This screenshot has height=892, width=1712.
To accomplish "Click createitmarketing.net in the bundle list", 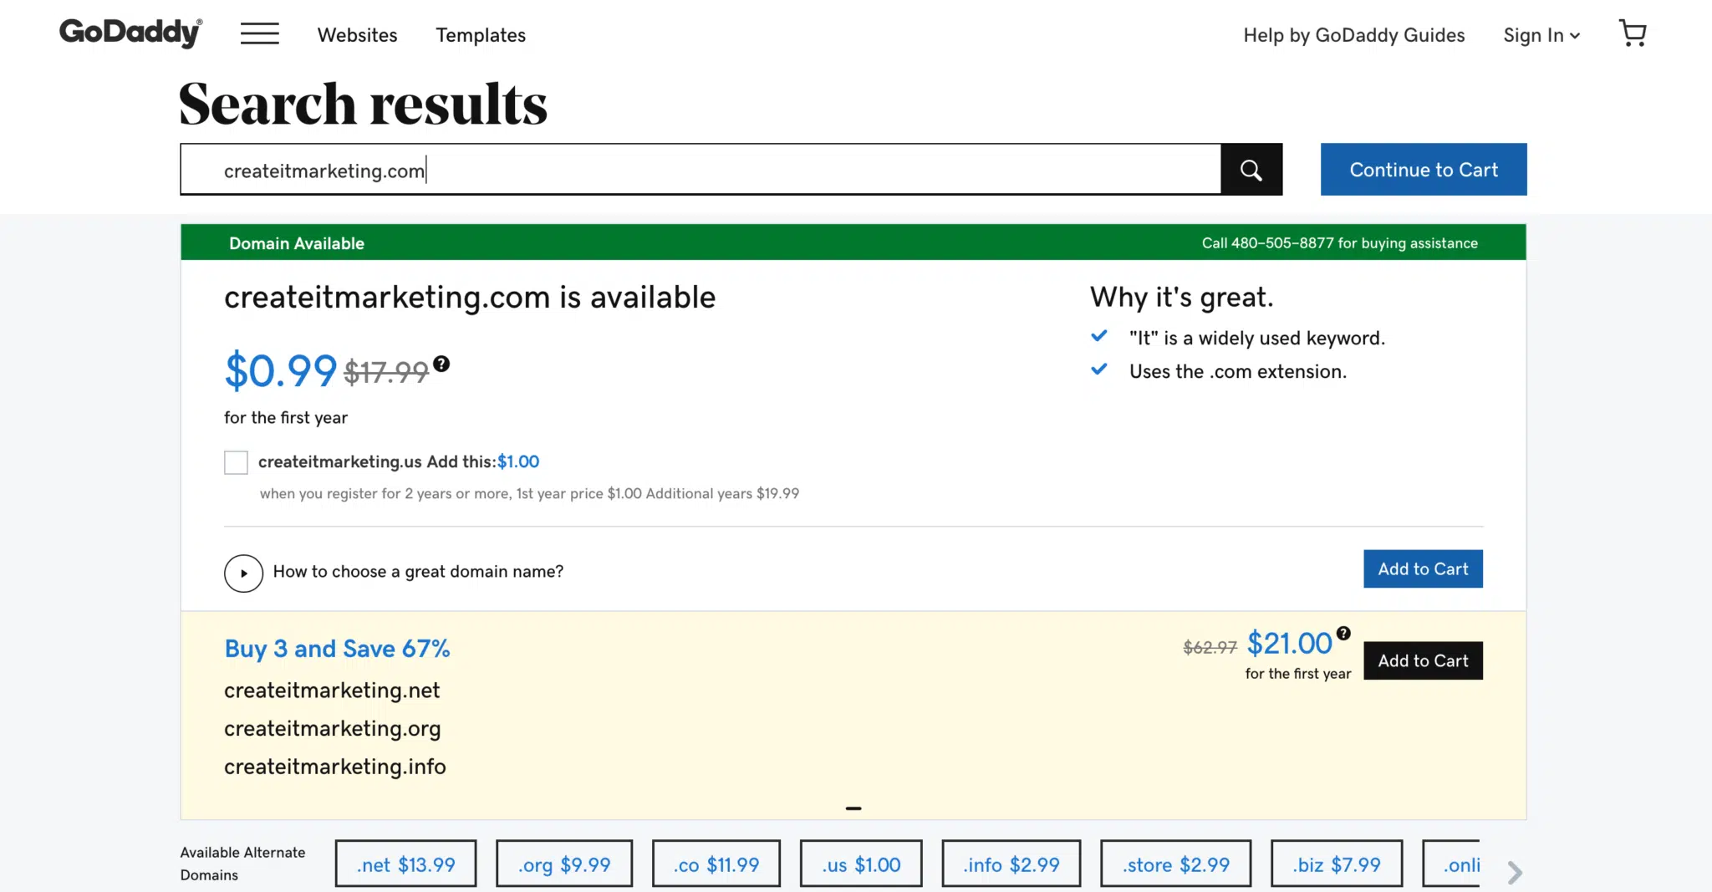I will [332, 691].
